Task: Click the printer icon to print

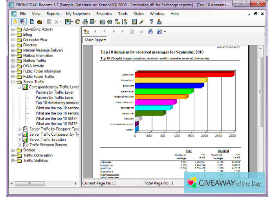Action: coord(85,22)
